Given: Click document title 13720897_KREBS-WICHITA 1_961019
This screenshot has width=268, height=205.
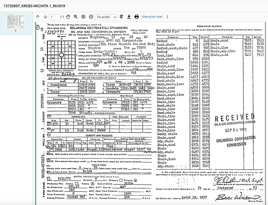Looking at the screenshot, I should tap(34, 6).
